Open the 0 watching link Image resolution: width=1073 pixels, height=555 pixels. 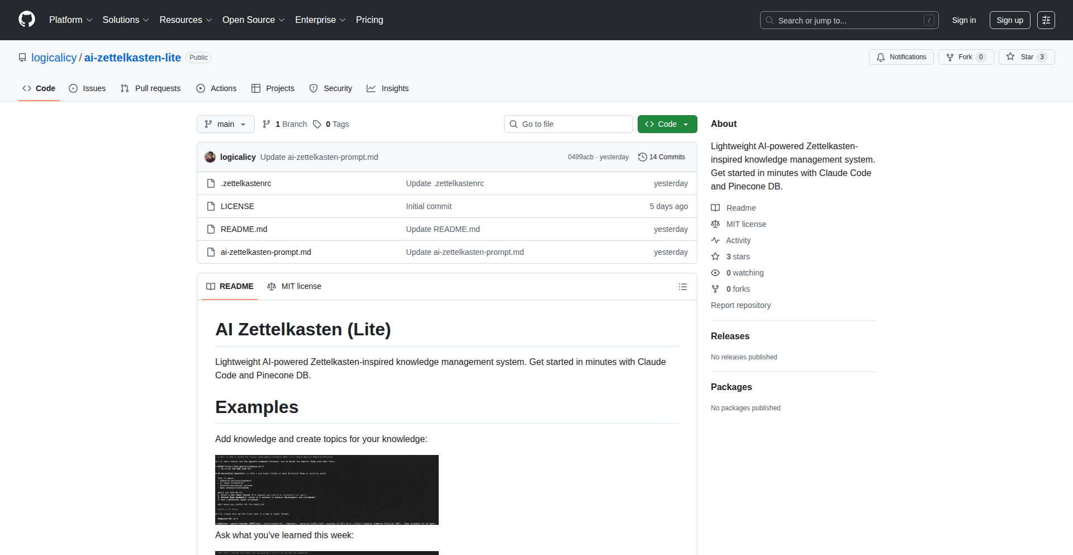[x=744, y=273]
